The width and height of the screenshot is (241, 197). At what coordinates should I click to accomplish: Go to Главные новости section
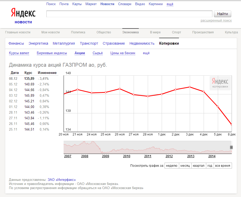(18, 32)
